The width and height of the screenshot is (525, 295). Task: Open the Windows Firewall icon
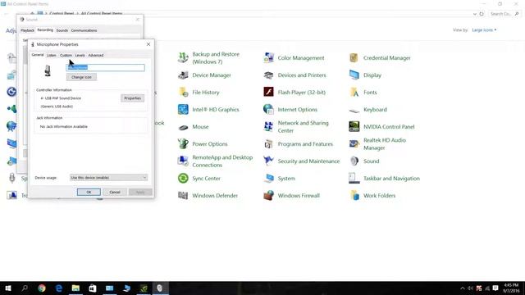point(268,195)
